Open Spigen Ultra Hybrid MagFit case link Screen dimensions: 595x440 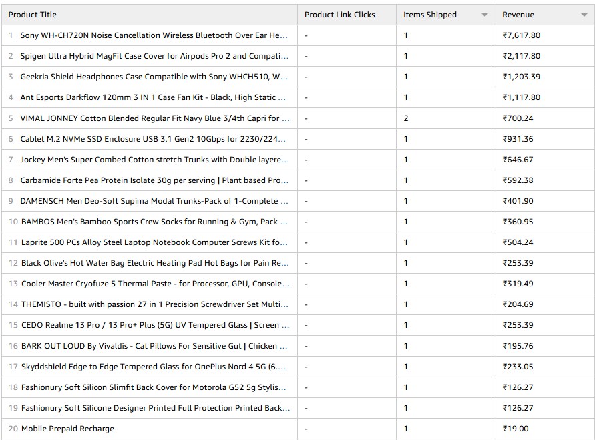point(154,56)
